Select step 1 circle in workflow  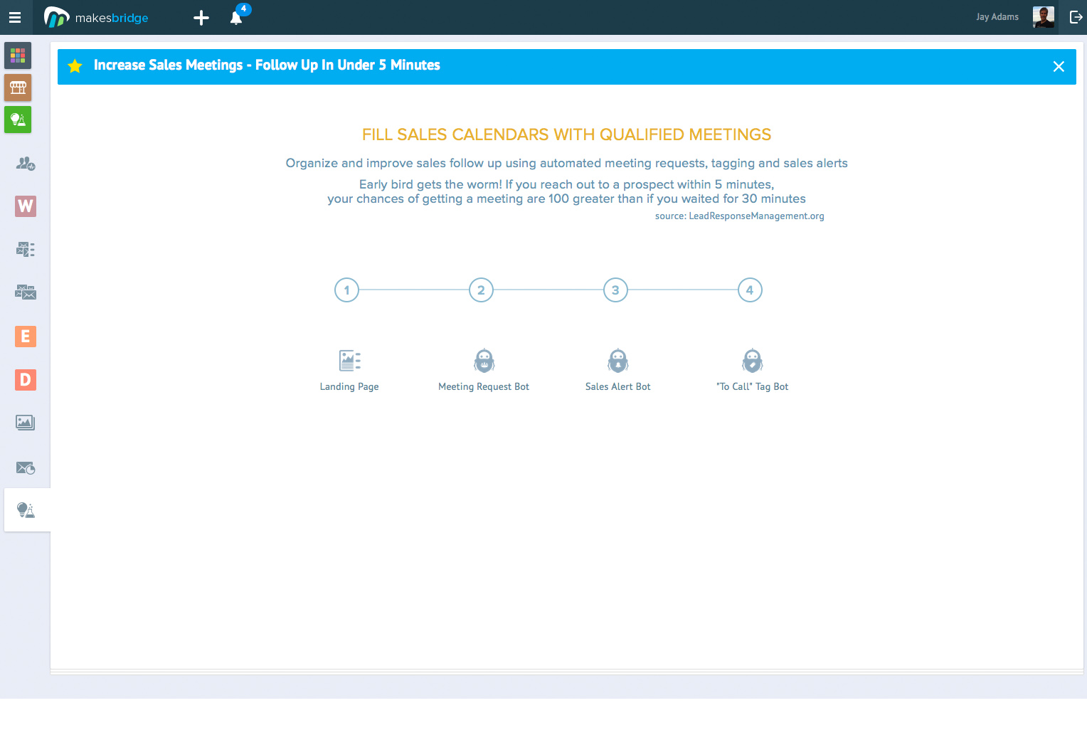click(346, 290)
